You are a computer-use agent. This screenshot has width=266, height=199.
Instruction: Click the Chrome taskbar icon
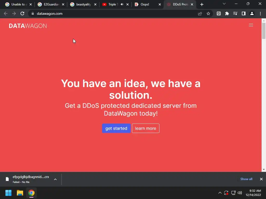[31, 193]
